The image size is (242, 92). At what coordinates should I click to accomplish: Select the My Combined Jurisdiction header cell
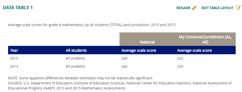(205, 39)
